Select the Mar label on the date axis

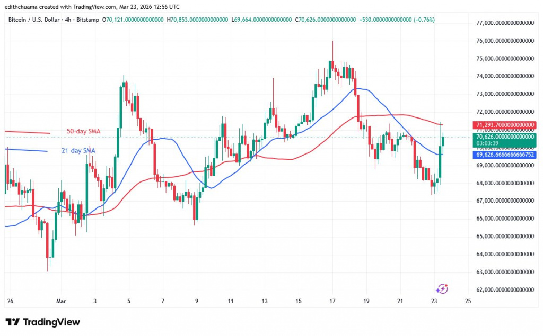click(61, 301)
